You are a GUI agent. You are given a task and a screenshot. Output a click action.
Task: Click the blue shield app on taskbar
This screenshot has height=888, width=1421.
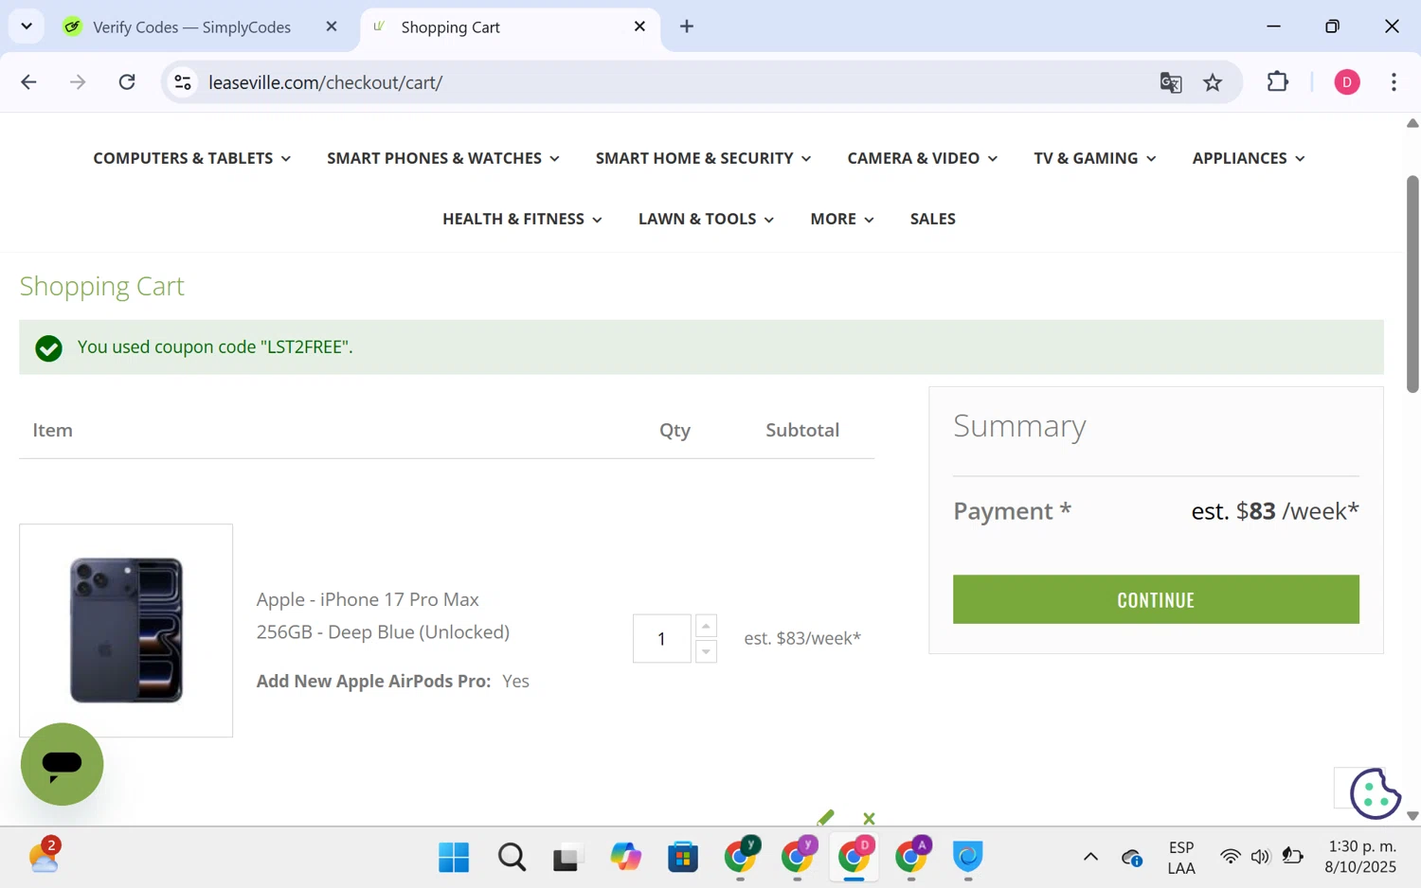point(967,858)
